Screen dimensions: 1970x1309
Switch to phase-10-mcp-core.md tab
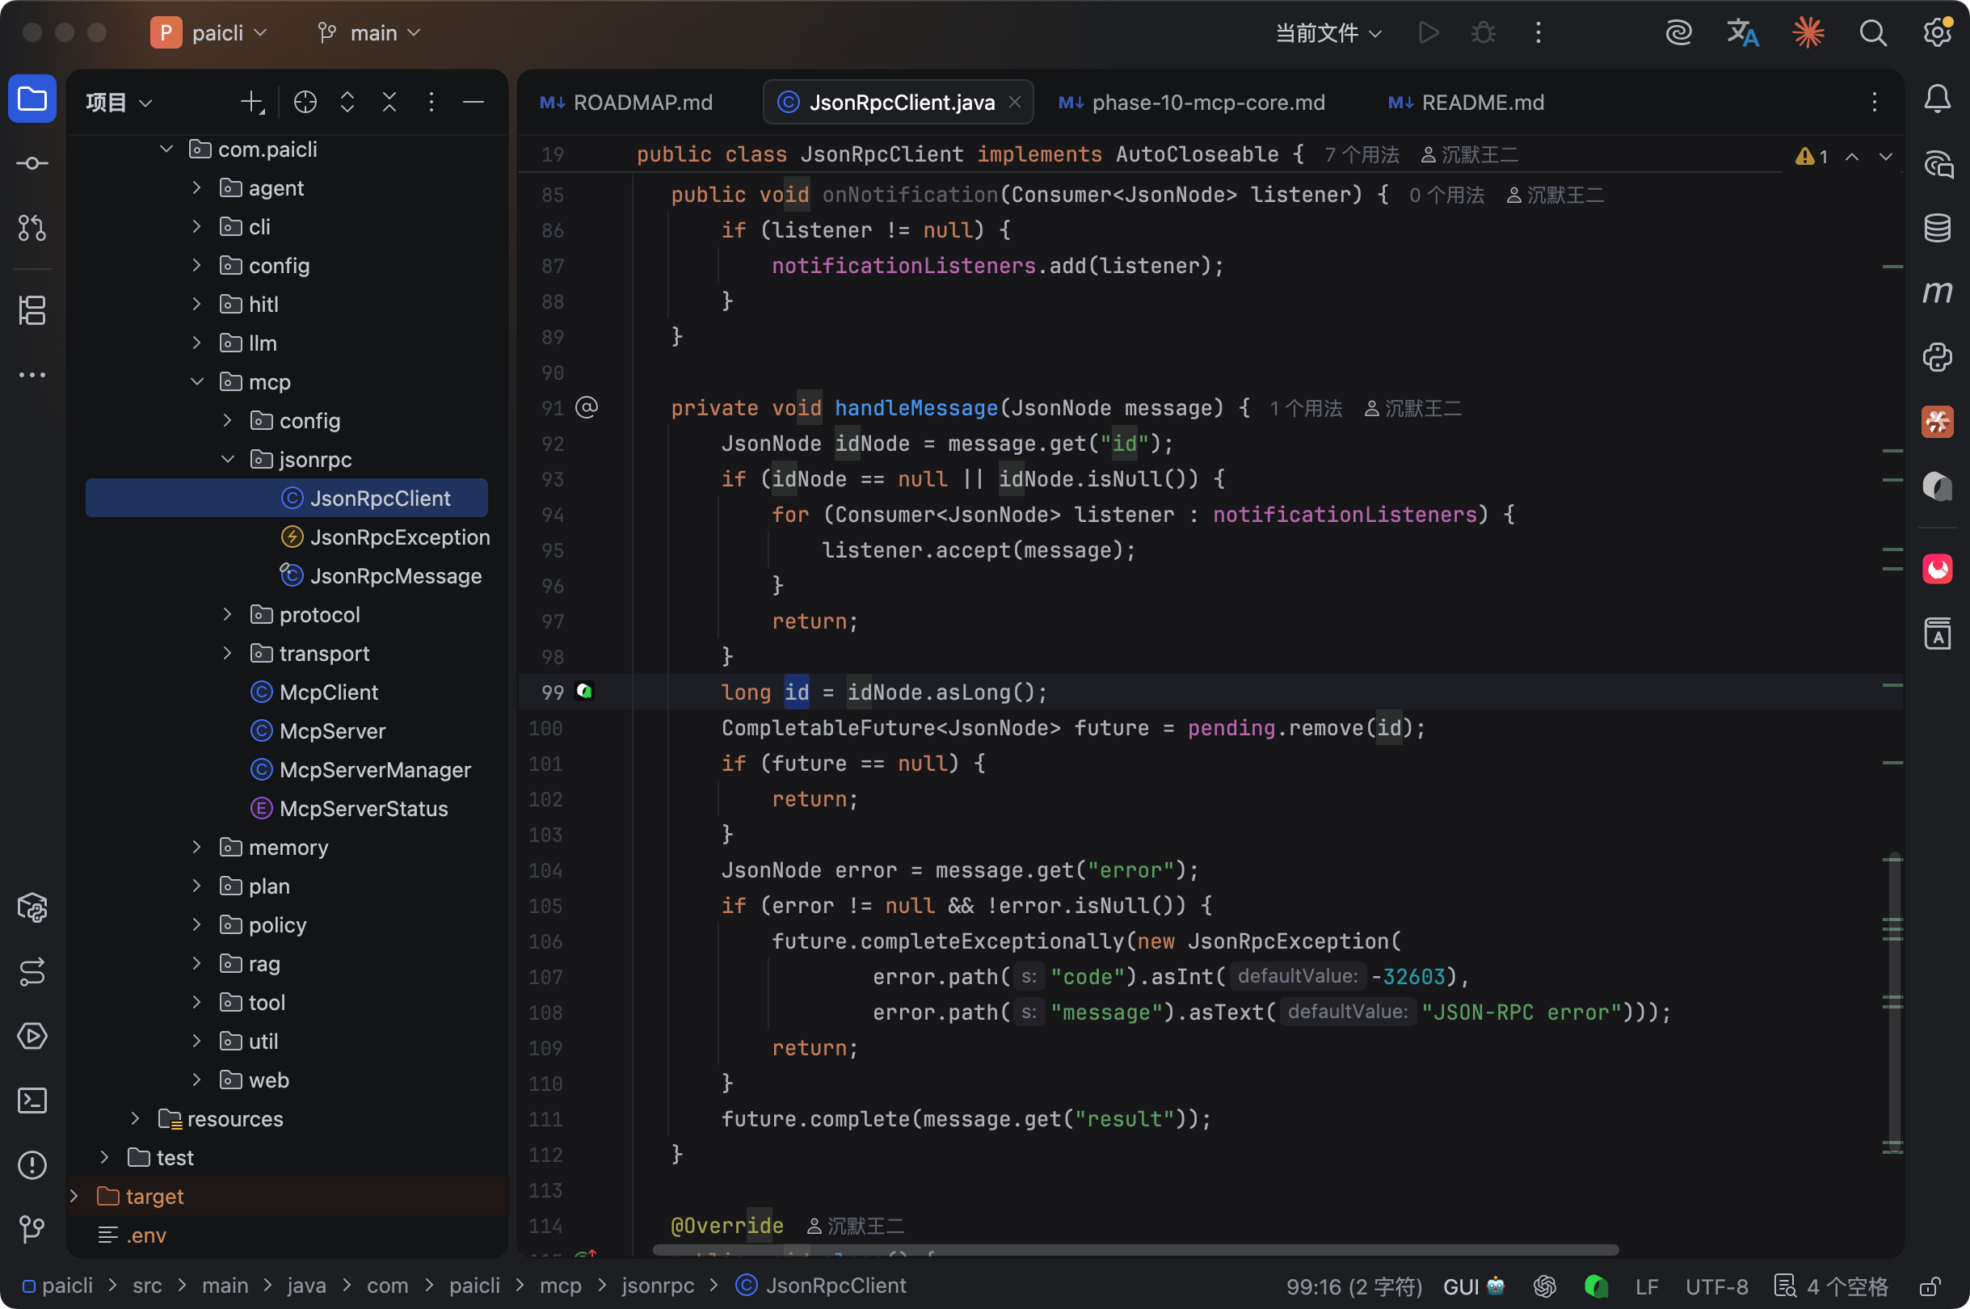tap(1192, 102)
